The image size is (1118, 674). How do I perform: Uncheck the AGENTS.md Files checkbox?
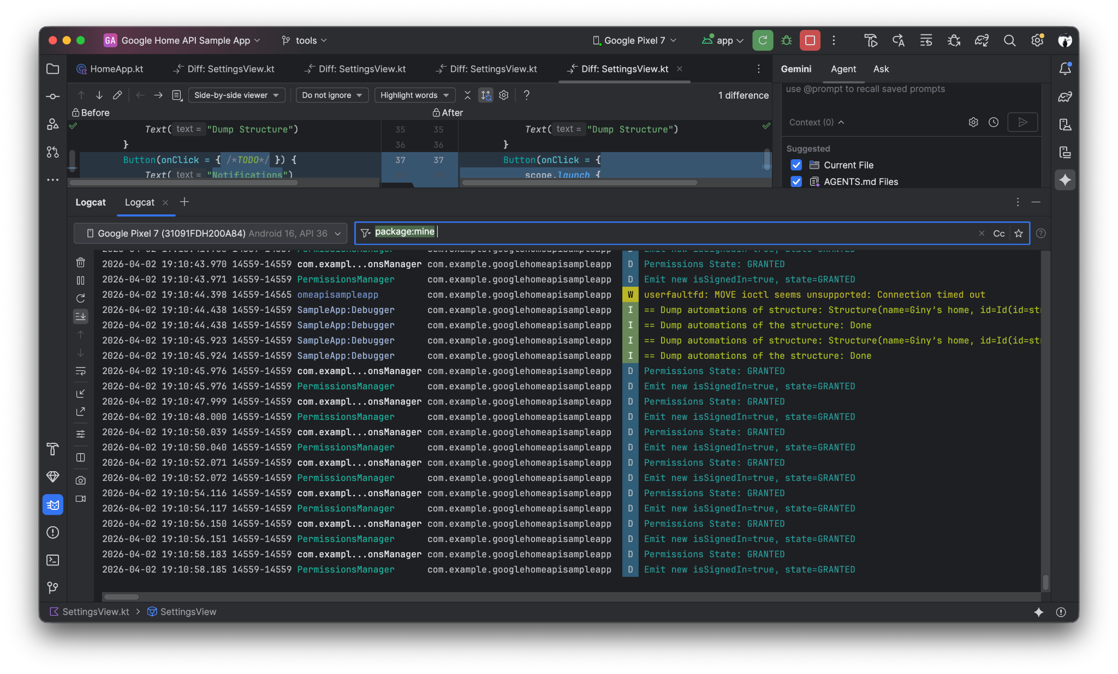[x=796, y=182]
